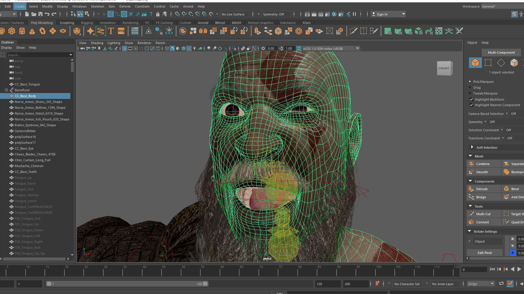524x294 pixels.
Task: Expand the Soft Selection section
Action: coord(472,147)
